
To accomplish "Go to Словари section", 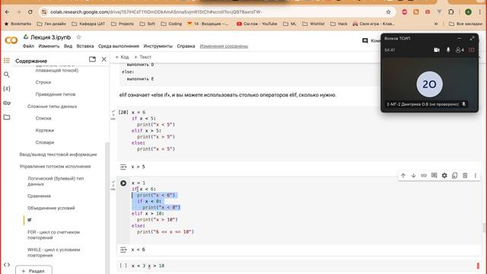I will point(45,142).
